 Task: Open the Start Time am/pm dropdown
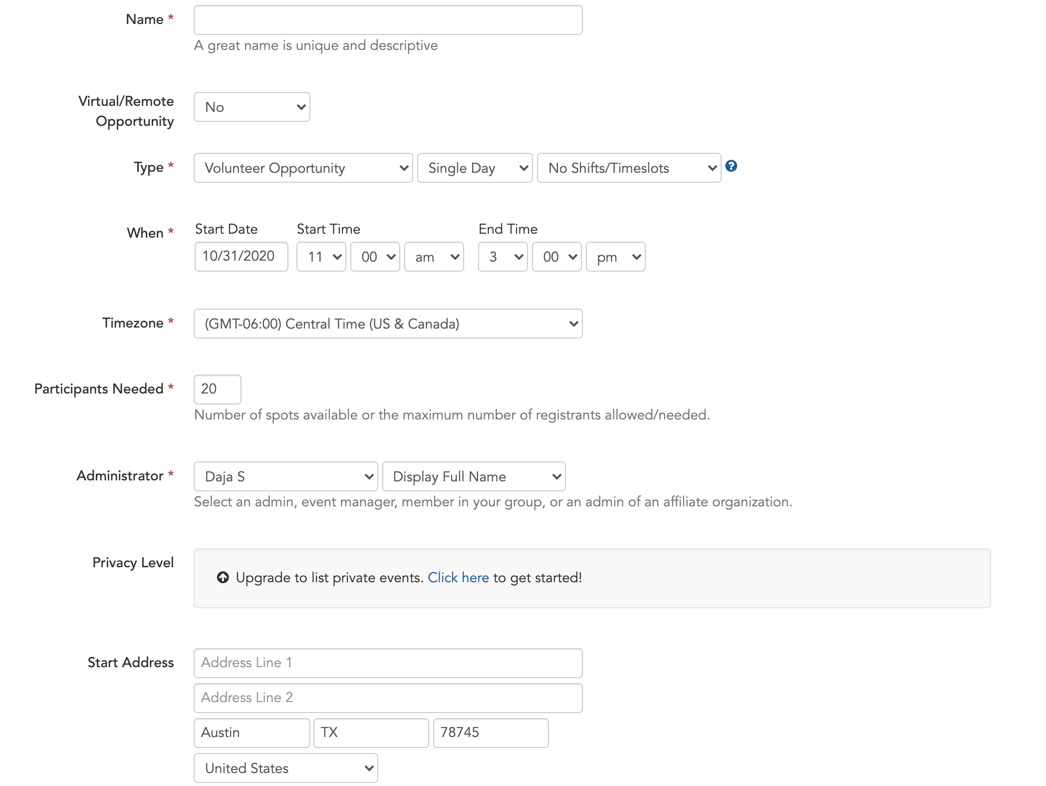point(434,257)
